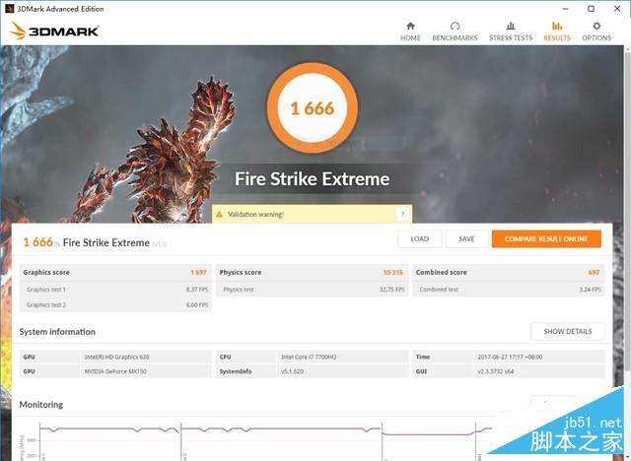Select the OPTIONS menu label
631x461 pixels.
(596, 37)
